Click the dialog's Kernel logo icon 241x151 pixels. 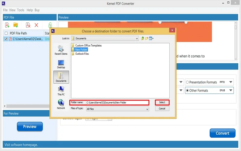pos(53,31)
